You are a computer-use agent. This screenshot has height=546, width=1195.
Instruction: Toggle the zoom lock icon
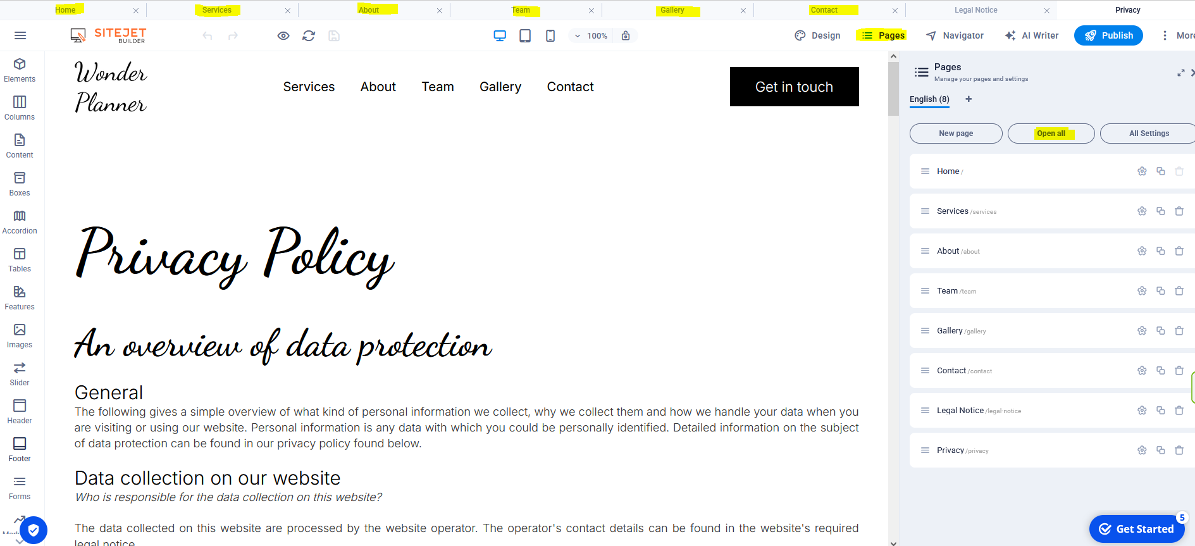pos(626,36)
